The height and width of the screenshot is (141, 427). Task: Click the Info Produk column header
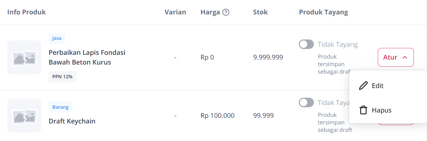(x=26, y=12)
